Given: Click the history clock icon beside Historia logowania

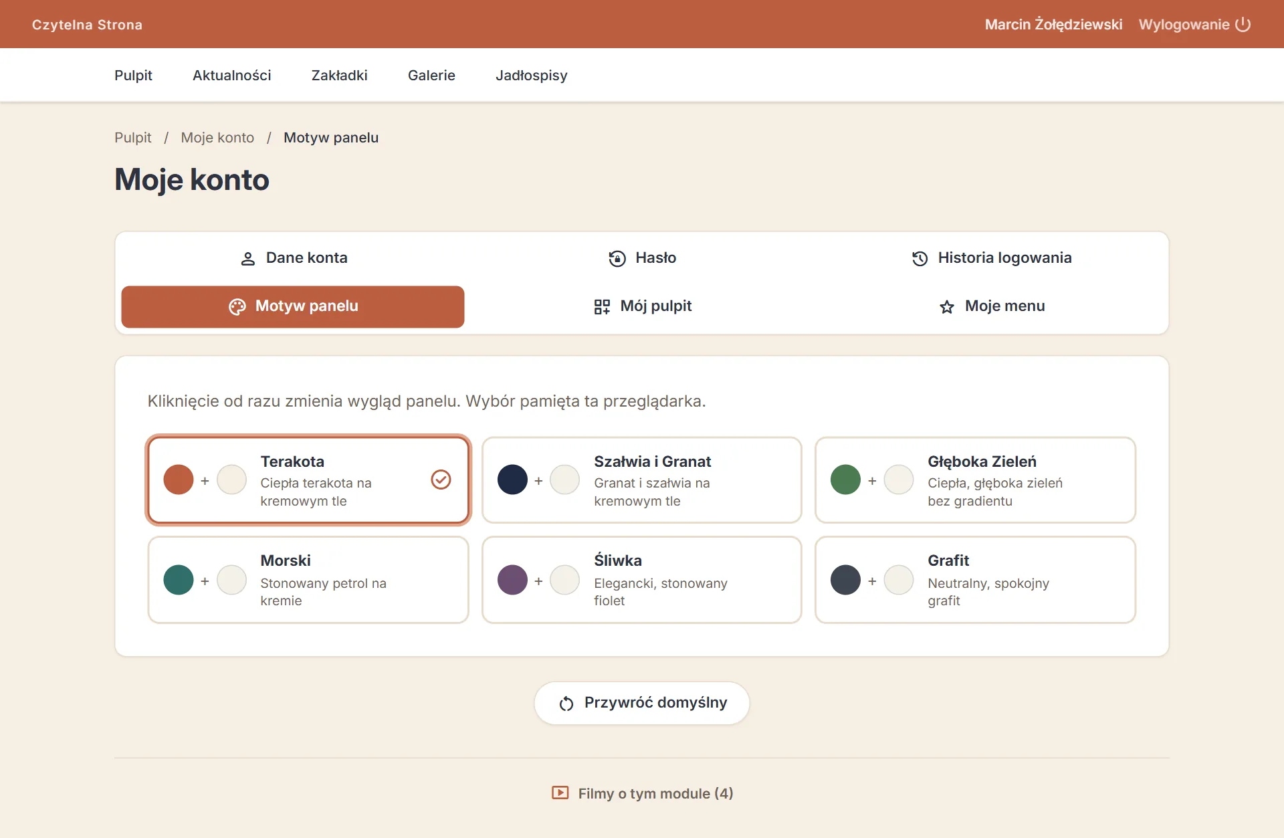Looking at the screenshot, I should [x=920, y=259].
